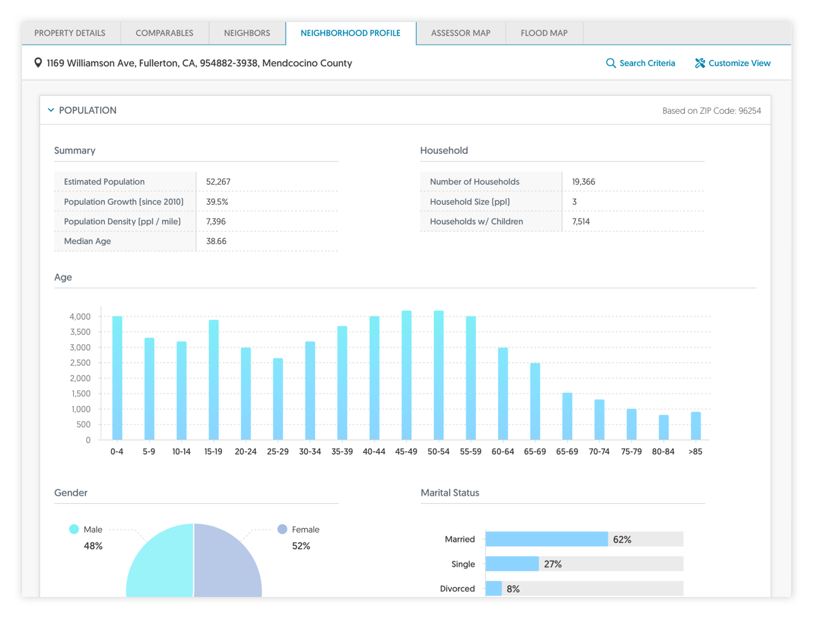814x619 pixels.
Task: Open the Comparables tab
Action: [164, 33]
